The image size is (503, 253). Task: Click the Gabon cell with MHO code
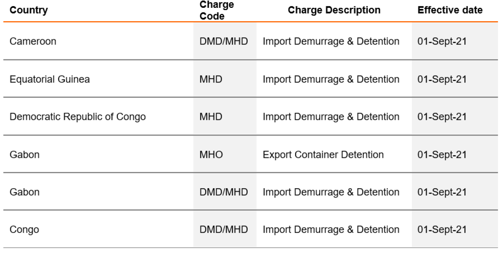point(25,154)
